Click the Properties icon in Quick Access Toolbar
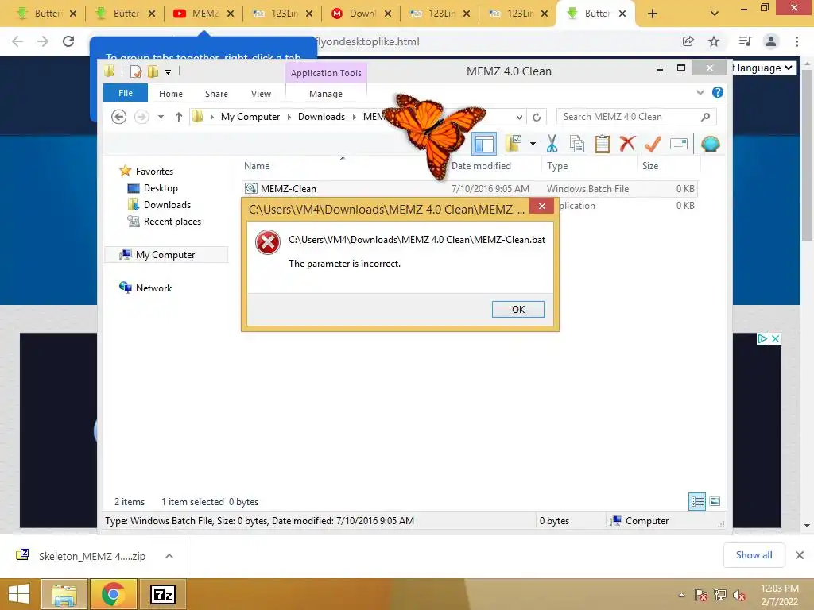814x610 pixels. click(x=135, y=71)
